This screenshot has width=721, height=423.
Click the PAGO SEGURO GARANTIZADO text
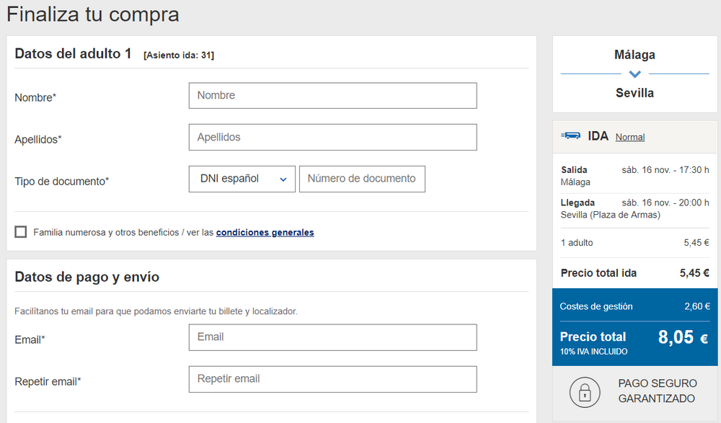point(658,391)
